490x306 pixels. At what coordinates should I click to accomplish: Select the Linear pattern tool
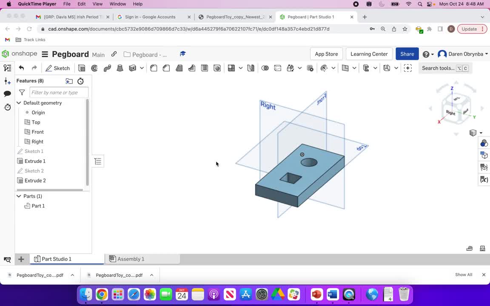tap(231, 68)
